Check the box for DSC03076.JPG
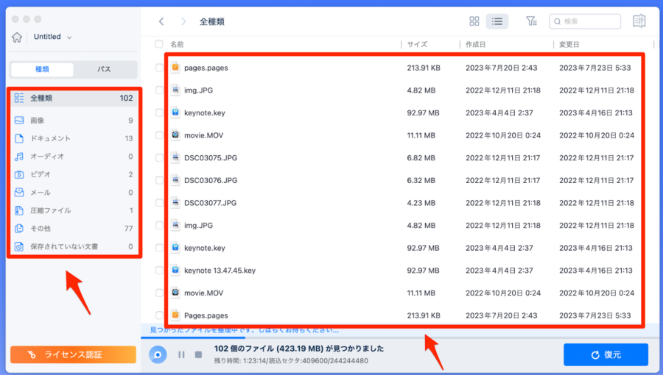This screenshot has width=663, height=375. [159, 180]
